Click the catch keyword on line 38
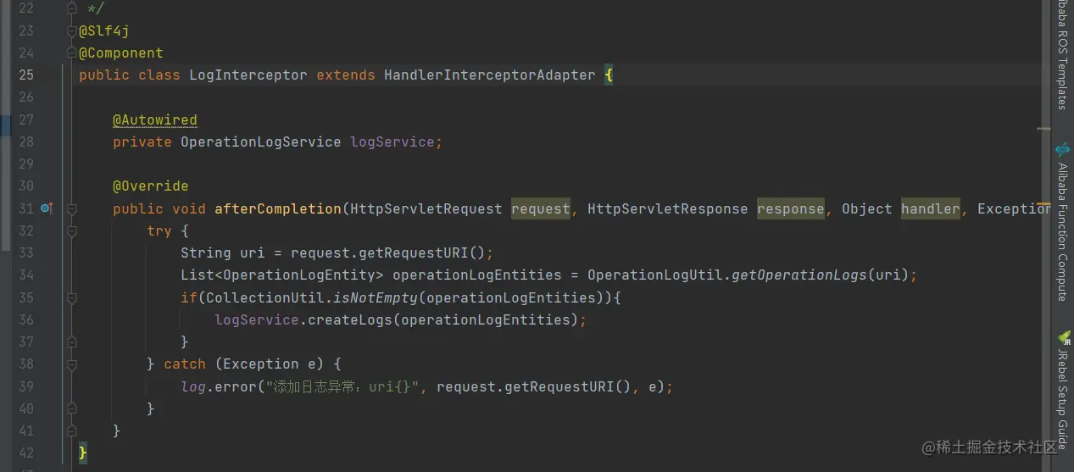 point(185,364)
